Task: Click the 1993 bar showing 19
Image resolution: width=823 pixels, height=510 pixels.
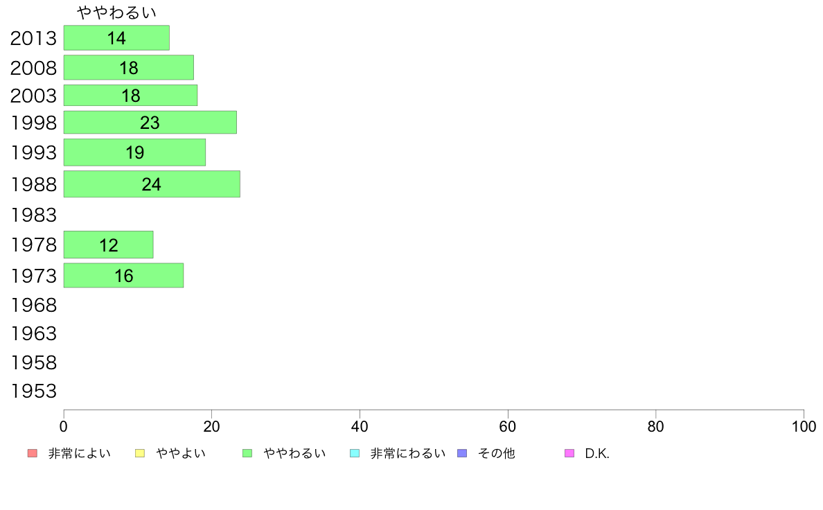Action: coord(134,152)
